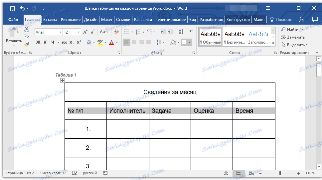Open the macro recording status icon
The width and height of the screenshot is (322, 180).
click(x=105, y=173)
